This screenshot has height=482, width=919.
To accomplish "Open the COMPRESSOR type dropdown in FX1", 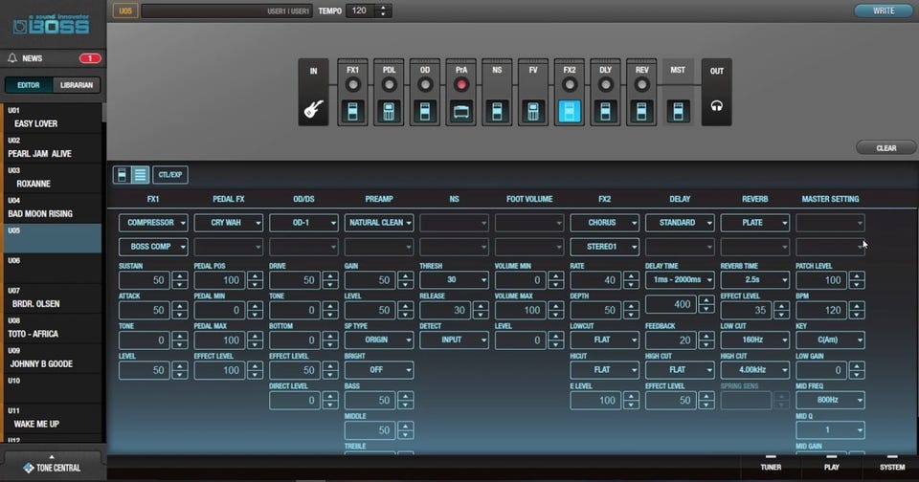I will point(153,223).
